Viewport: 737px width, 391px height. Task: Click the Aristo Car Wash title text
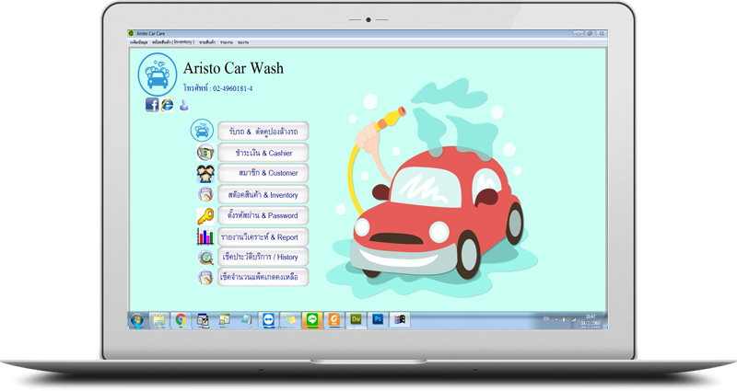point(234,68)
